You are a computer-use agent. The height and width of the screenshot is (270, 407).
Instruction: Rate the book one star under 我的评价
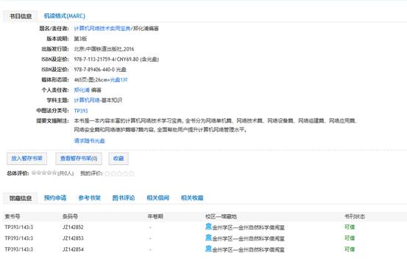[108, 173]
